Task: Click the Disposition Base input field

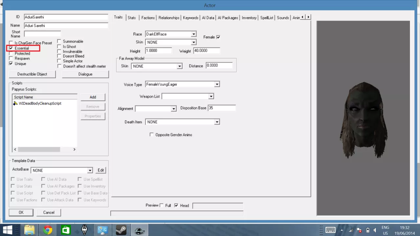Action: pyautogui.click(x=221, y=108)
